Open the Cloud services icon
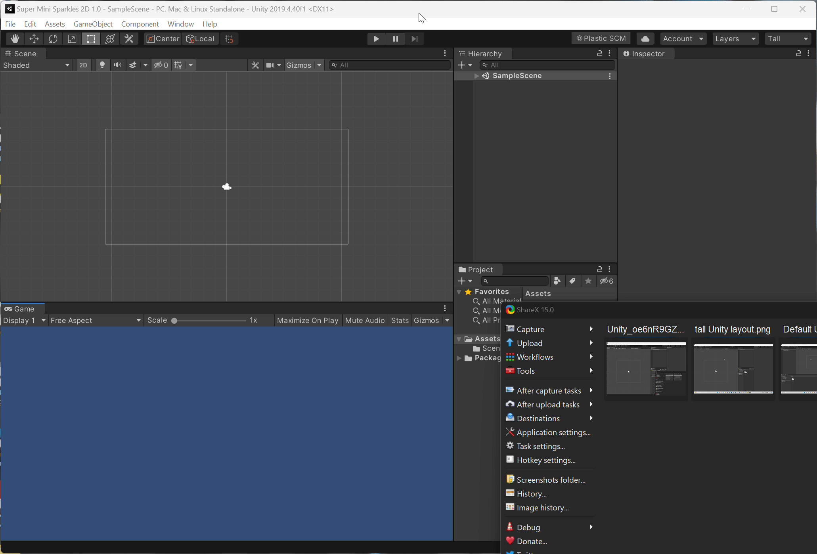Image resolution: width=817 pixels, height=554 pixels. (645, 38)
